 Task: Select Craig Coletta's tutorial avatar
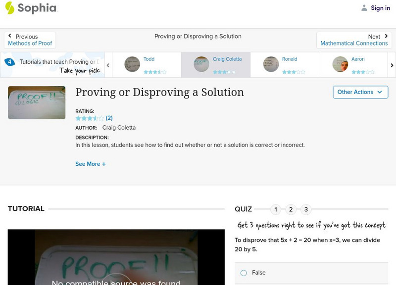[201, 64]
